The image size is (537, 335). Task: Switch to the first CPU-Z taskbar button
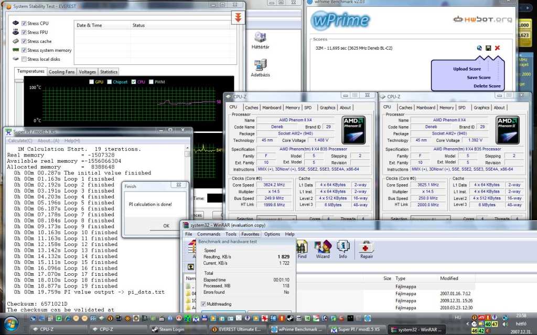click(x=58, y=330)
